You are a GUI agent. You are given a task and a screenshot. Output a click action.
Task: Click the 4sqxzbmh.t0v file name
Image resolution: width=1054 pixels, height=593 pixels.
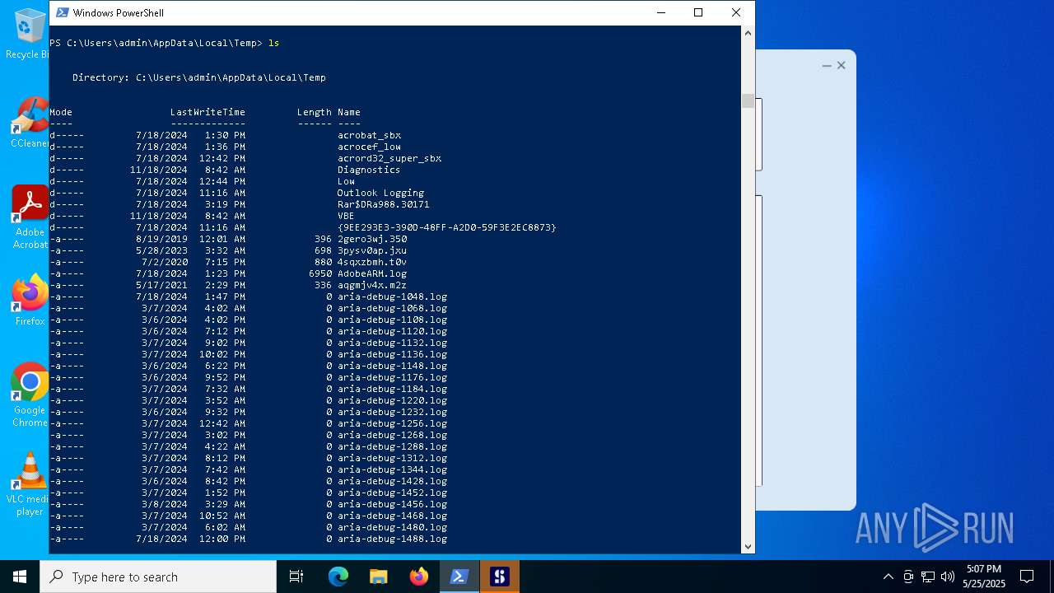pos(372,262)
